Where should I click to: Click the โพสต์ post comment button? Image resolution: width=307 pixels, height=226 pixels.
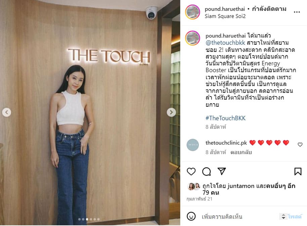295,216
